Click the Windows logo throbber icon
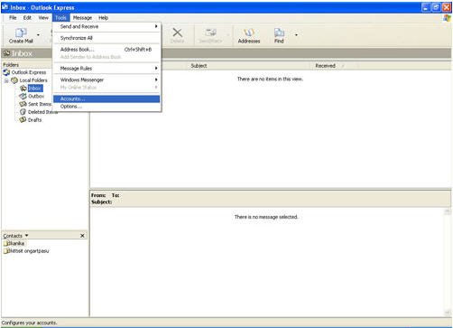 (447, 18)
